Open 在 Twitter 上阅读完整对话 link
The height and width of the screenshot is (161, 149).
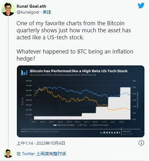(x=41, y=154)
